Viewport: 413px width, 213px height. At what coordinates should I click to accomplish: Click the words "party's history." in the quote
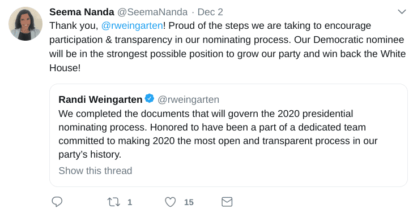pyautogui.click(x=90, y=154)
